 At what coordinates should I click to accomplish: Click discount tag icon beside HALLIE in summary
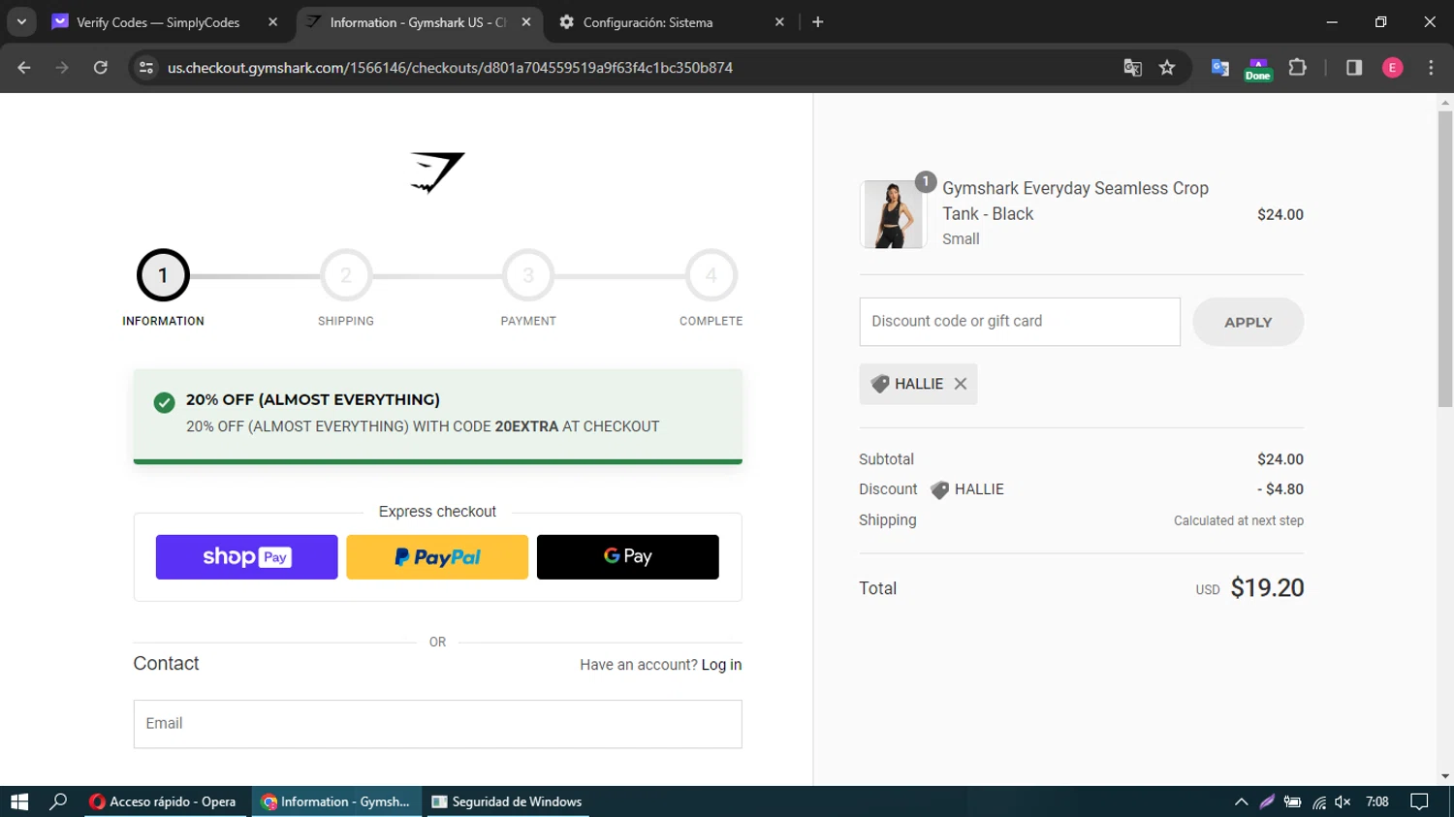pos(939,489)
